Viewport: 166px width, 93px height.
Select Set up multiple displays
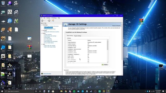point(49,43)
